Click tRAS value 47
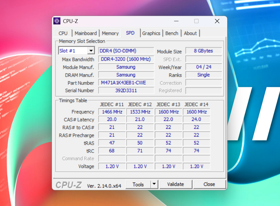Viewport: 280px width, 206px height. pos(112,143)
